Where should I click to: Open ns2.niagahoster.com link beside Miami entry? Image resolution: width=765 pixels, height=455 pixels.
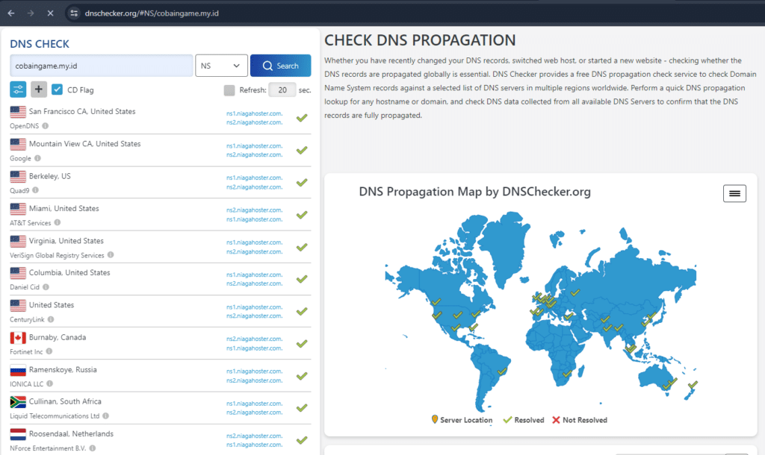(x=254, y=210)
